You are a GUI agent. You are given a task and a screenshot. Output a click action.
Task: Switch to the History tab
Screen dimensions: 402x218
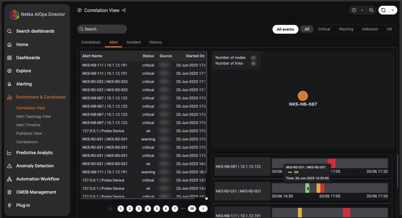coord(155,42)
